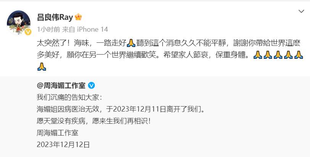Image resolution: width=310 pixels, height=157 pixels.
Task: Click the line 海媚姐因病医治无效
Action: pos(121,109)
